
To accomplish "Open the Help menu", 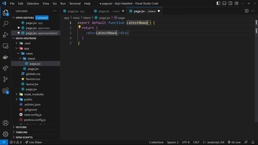I will coord(87,4).
